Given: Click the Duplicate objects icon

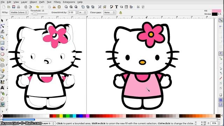Looking at the screenshot, I should click(83, 7).
